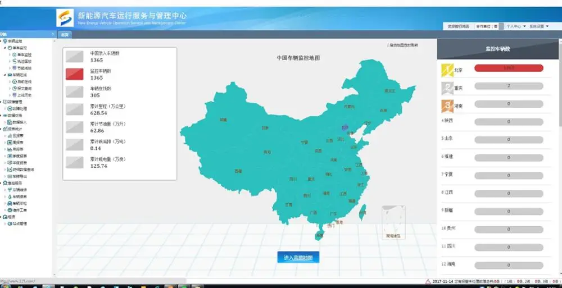
Task: Click the 西藏 region on the map
Action: click(238, 171)
